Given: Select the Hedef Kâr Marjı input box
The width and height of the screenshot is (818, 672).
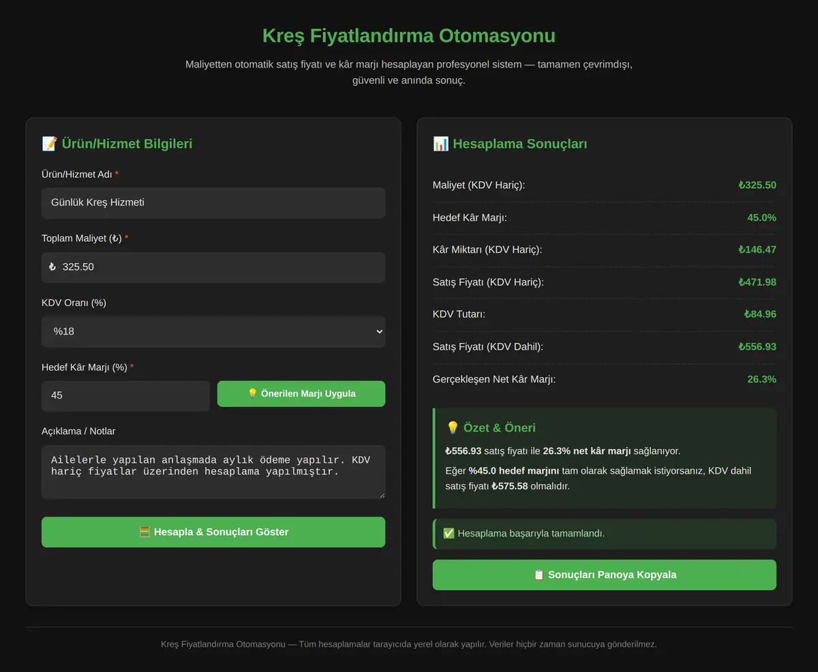Looking at the screenshot, I should click(x=125, y=395).
